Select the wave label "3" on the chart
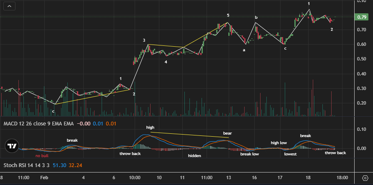Screen dimensions: 373x185 click(x=144, y=40)
